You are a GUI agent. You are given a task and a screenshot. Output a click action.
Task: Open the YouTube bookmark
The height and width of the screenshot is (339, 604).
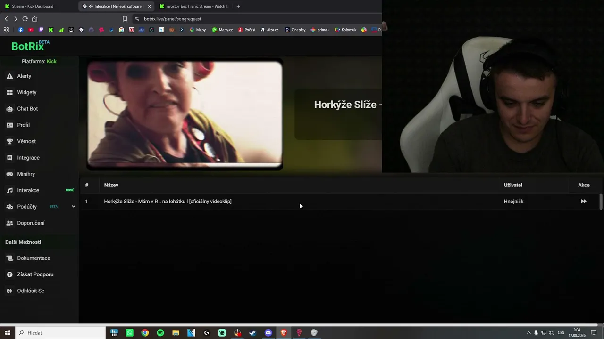tap(31, 30)
